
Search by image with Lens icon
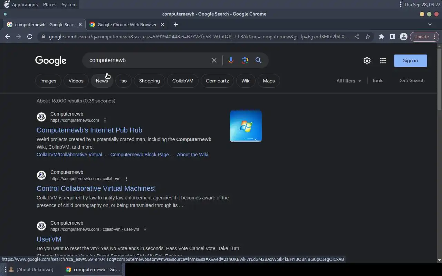(245, 60)
